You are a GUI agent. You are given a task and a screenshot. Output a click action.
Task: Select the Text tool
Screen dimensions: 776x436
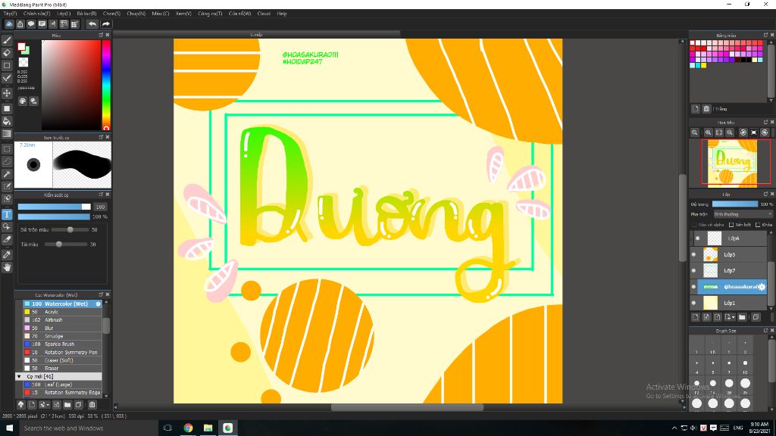7,214
